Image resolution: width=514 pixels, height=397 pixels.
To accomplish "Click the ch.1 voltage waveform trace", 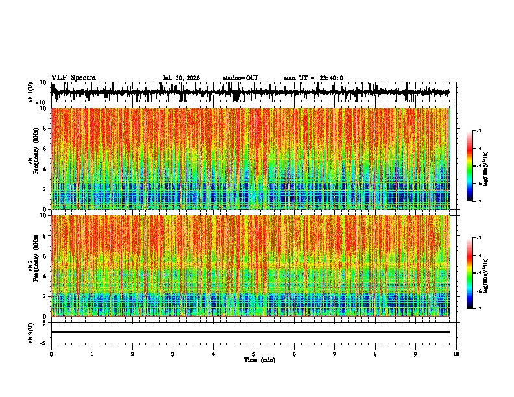I will click(x=250, y=92).
